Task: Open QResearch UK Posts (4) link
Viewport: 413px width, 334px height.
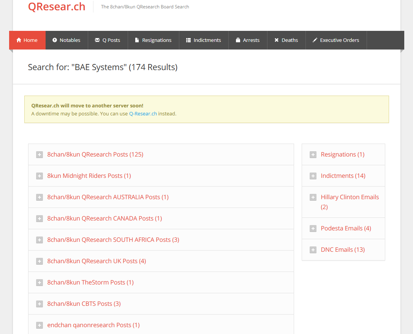Action: pyautogui.click(x=97, y=261)
